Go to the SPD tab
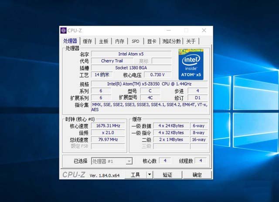The width and height of the screenshot is (279, 202). click(136, 41)
